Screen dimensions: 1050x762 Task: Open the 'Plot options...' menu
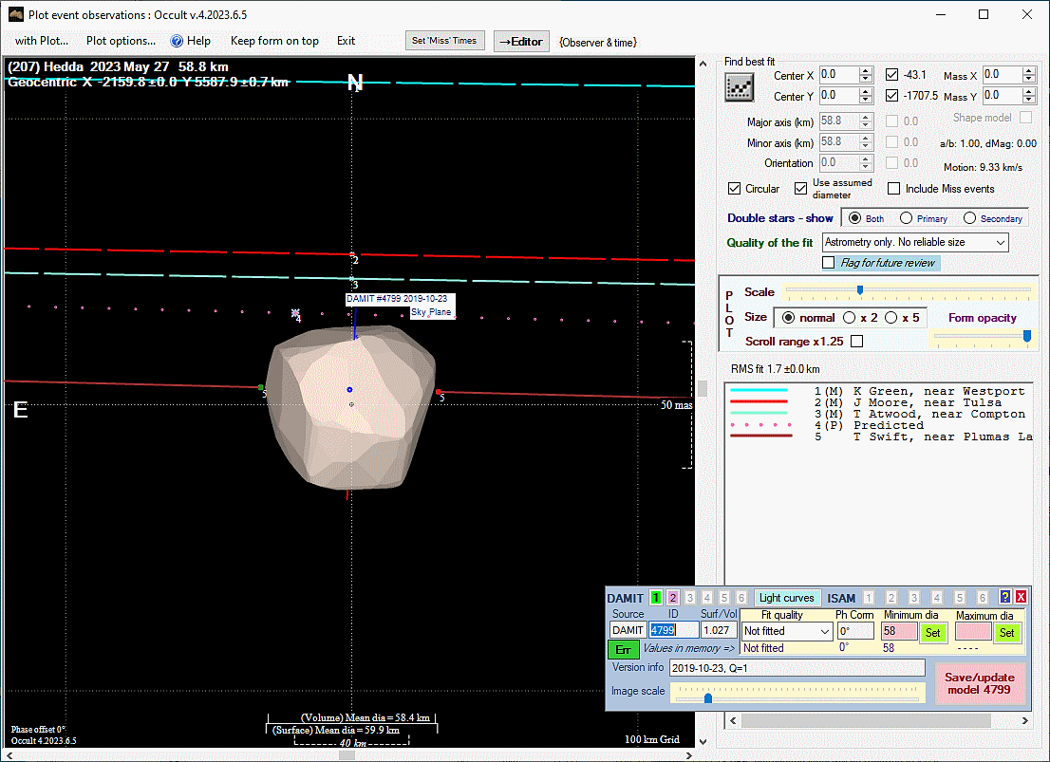point(121,41)
